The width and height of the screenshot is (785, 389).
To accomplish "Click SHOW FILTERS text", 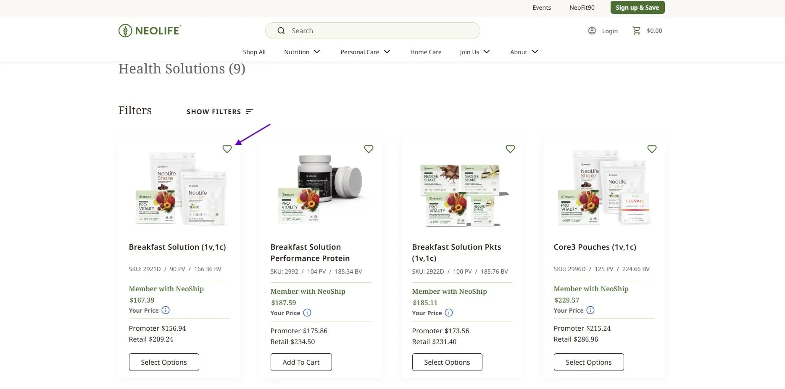I will click(214, 112).
